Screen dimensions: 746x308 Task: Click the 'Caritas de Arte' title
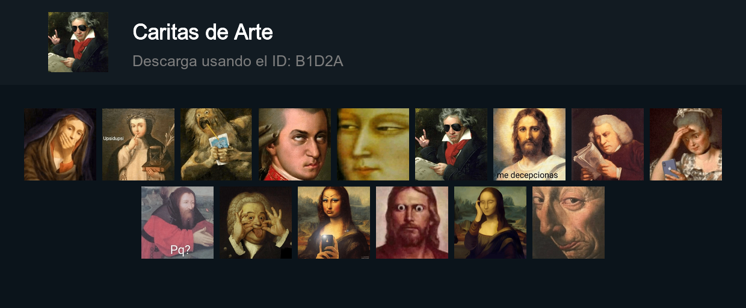coord(203,32)
